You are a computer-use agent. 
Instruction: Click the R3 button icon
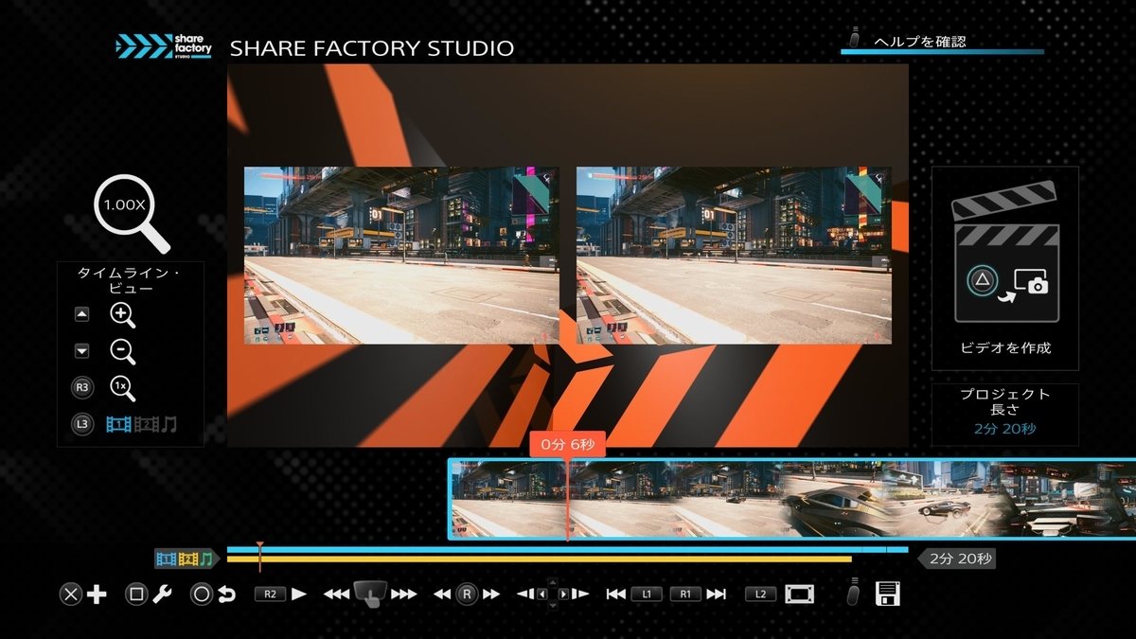[82, 387]
